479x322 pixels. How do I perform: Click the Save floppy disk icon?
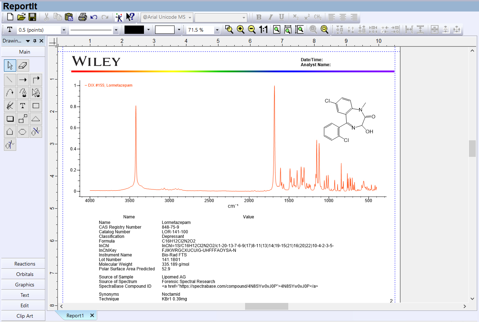point(32,17)
